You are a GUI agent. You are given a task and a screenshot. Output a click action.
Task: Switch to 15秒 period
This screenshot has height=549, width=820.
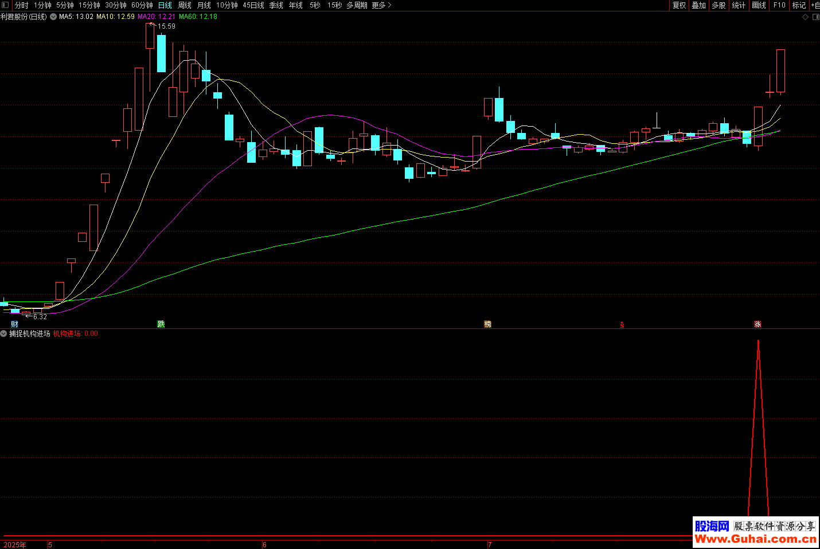click(334, 5)
